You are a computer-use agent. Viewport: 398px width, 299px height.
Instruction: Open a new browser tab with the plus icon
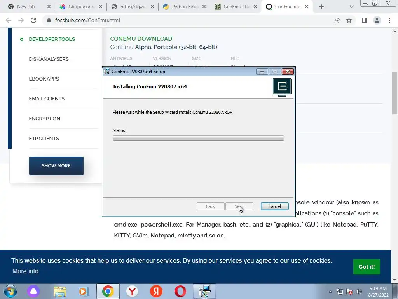[321, 7]
